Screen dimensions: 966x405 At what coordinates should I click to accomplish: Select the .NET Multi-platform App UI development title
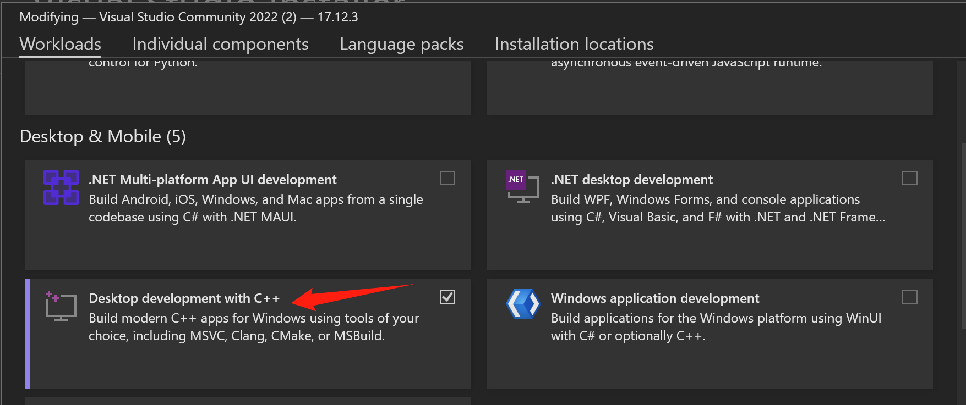coord(212,180)
